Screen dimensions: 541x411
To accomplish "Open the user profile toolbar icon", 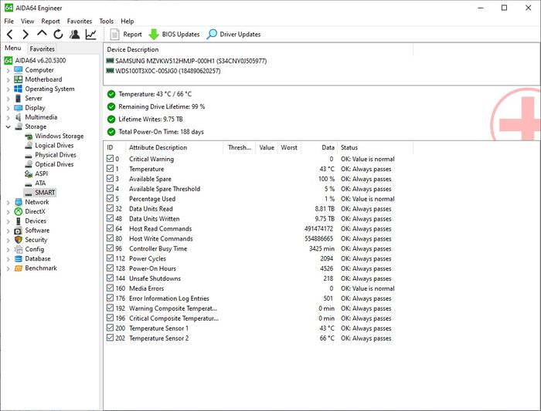I will coord(74,34).
